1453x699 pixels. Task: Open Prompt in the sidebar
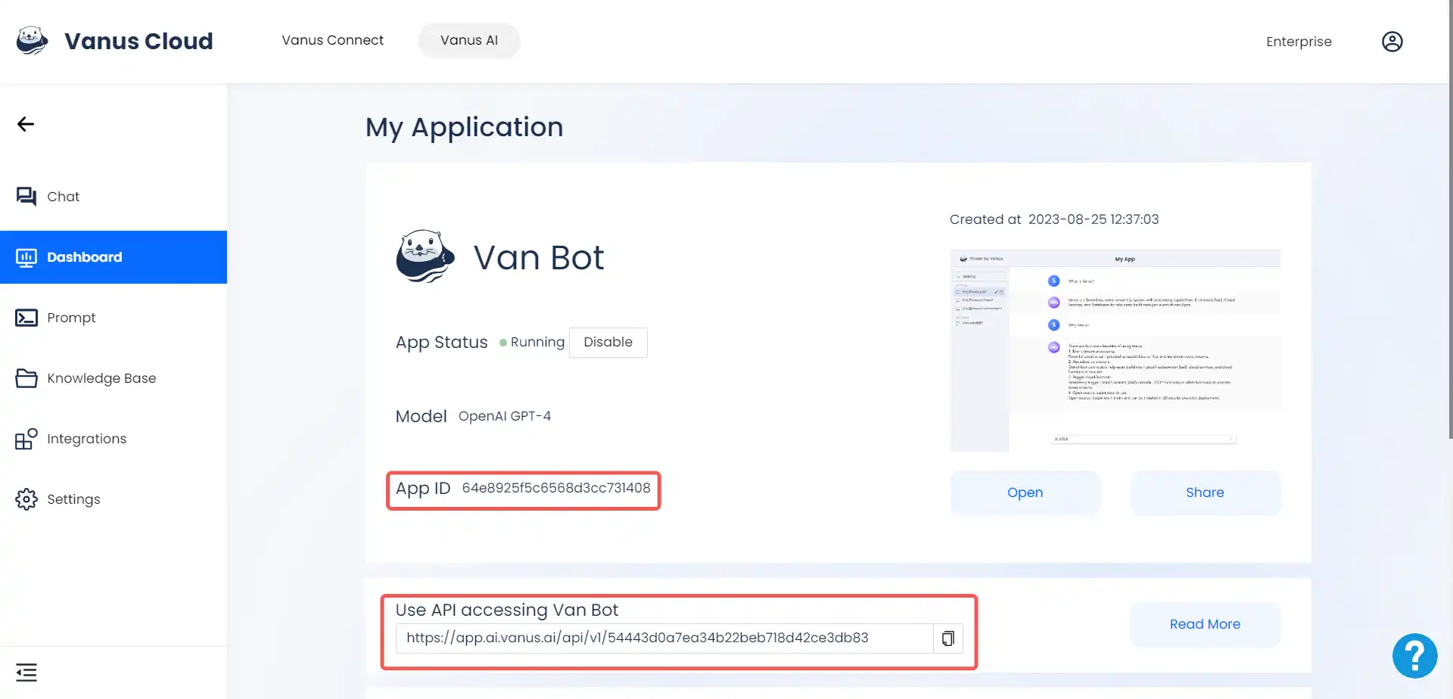click(114, 318)
